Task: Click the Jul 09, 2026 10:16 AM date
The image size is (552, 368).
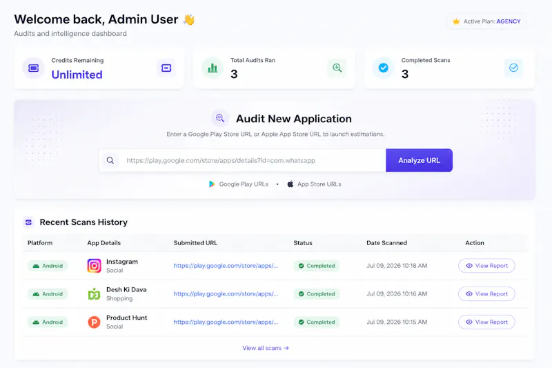Action: click(x=397, y=294)
